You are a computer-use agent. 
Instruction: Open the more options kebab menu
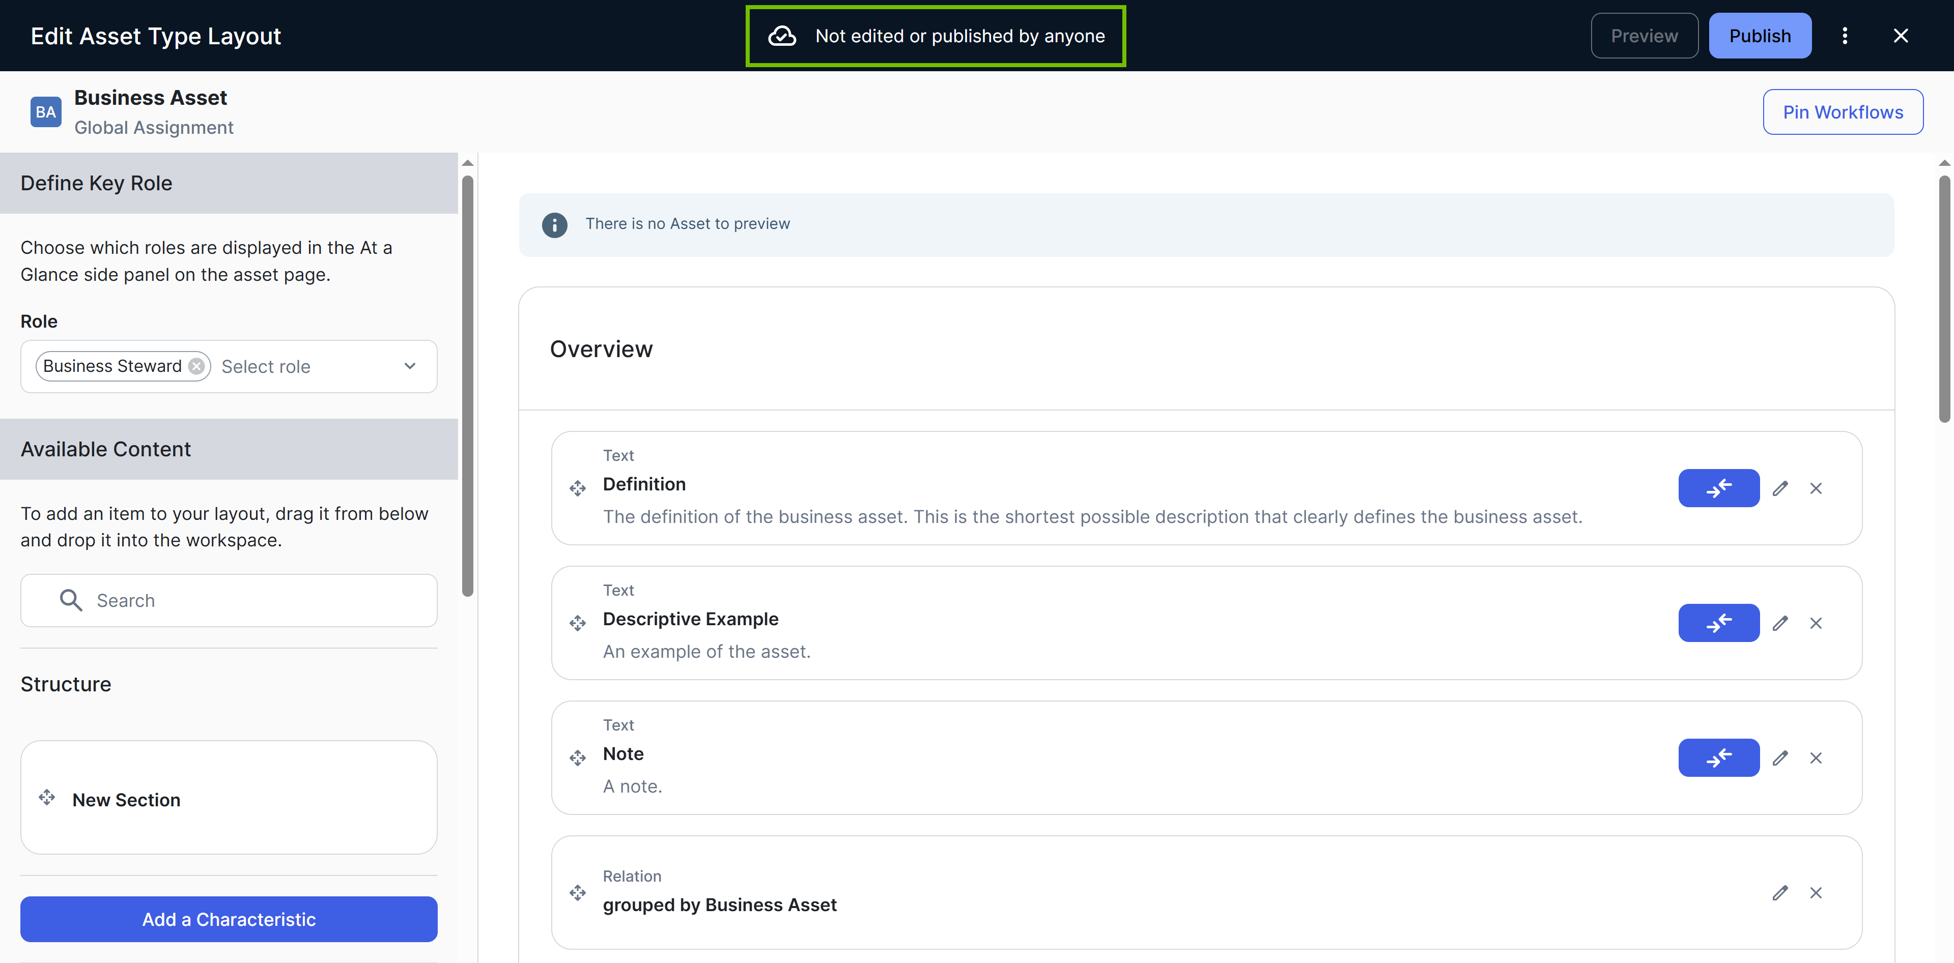(1846, 35)
